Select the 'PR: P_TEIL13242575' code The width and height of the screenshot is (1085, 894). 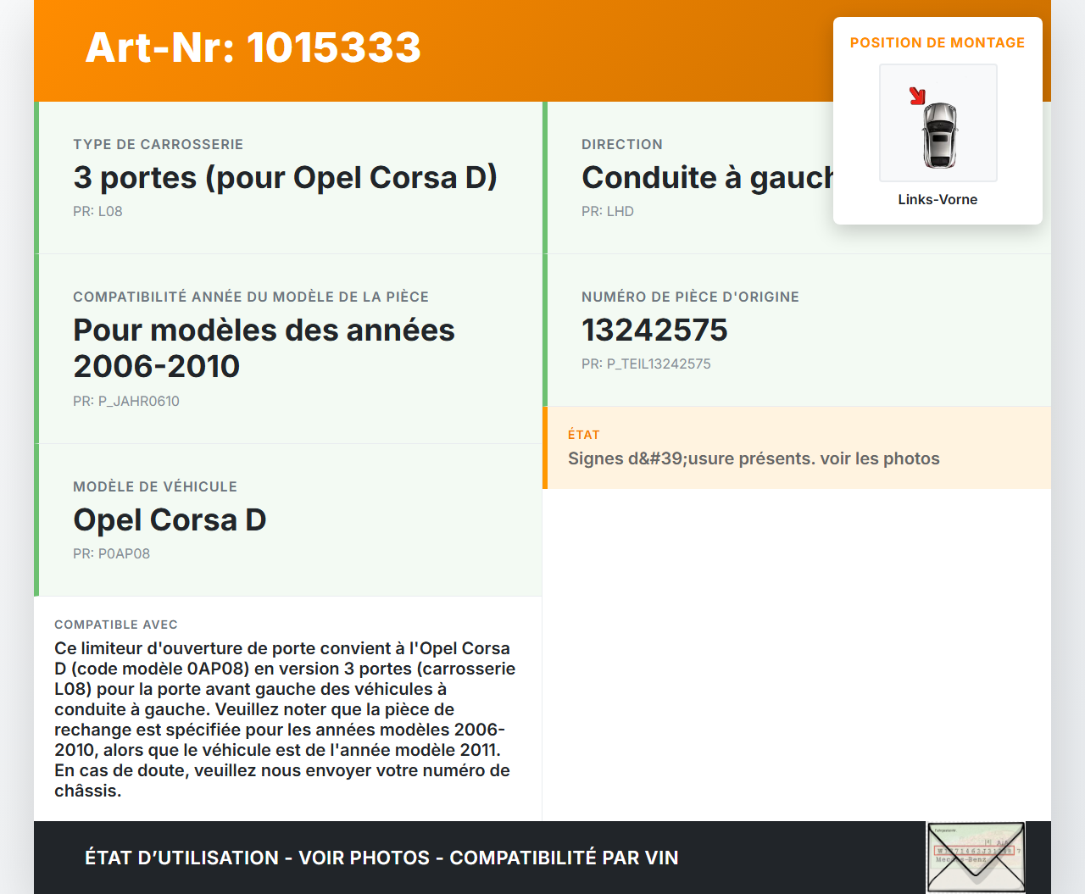click(x=646, y=364)
